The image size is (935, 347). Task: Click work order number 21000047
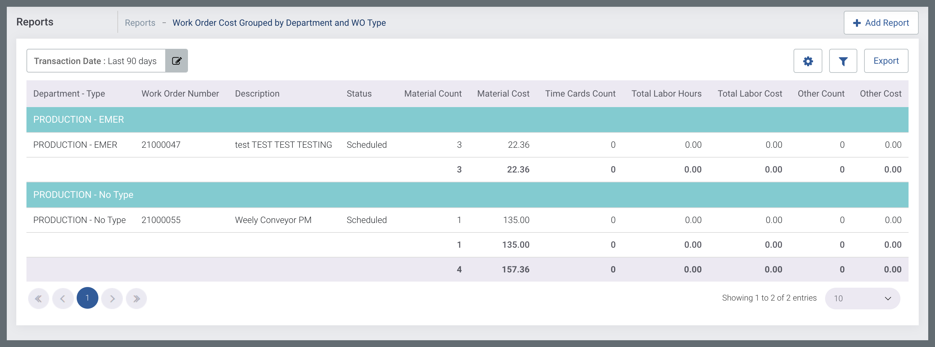coord(161,145)
